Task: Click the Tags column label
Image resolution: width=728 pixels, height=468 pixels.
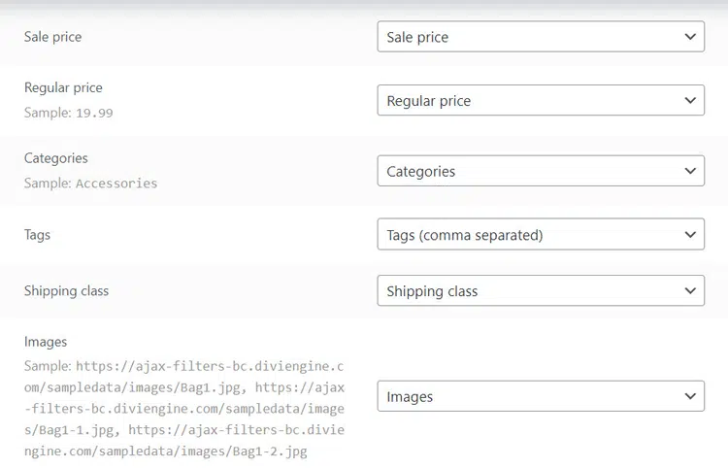Action: [x=37, y=235]
